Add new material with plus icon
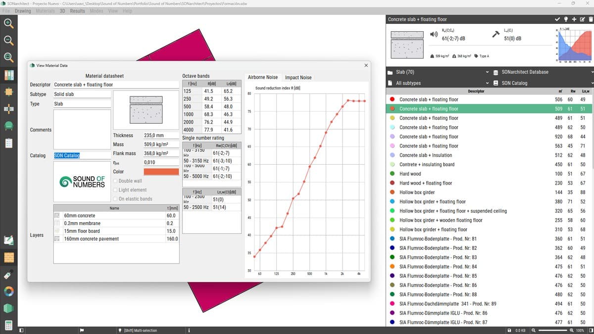The height and width of the screenshot is (334, 594). [x=574, y=19]
